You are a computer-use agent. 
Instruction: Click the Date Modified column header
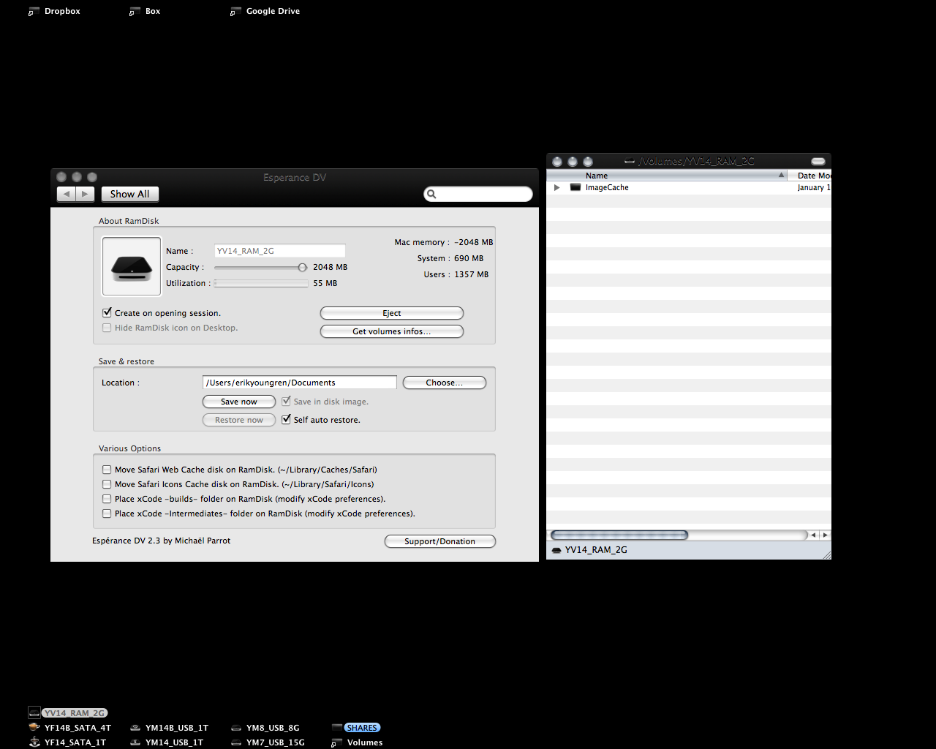point(811,176)
